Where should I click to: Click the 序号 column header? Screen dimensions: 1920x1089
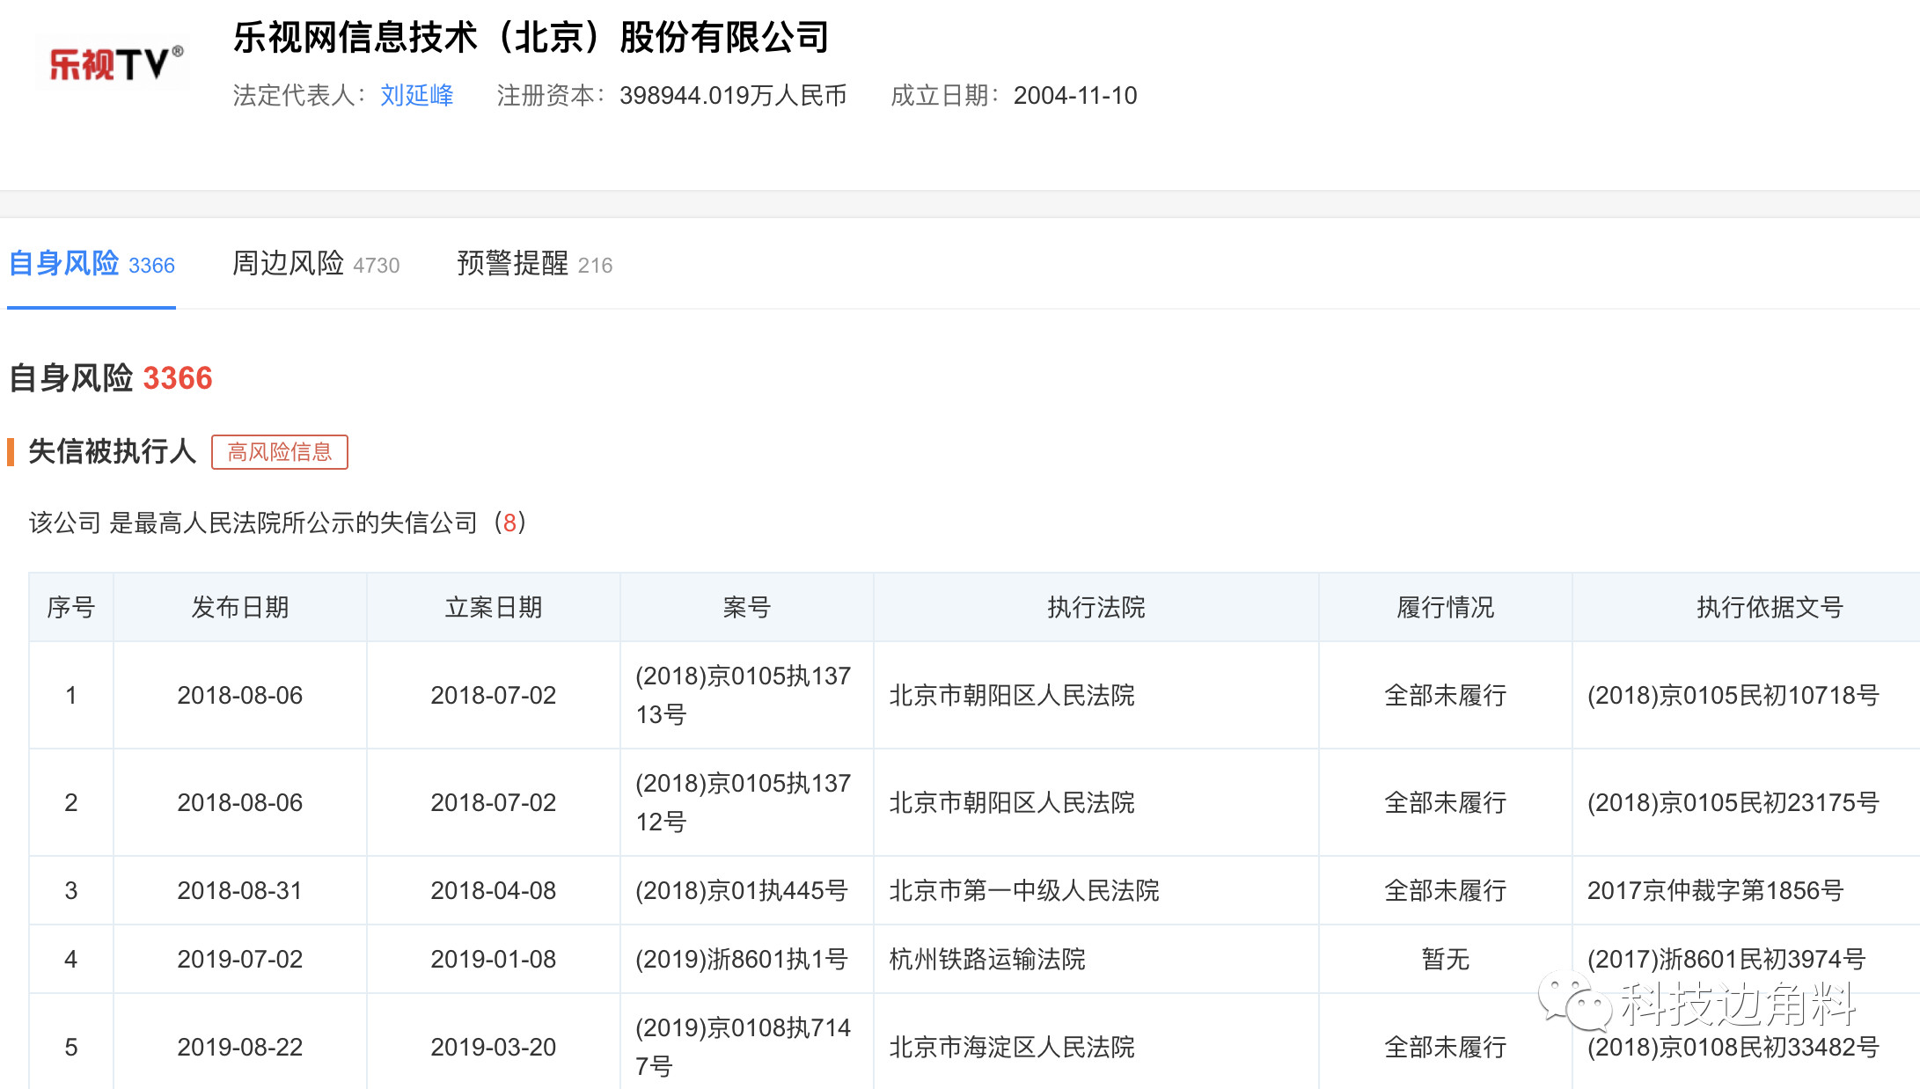(x=71, y=607)
